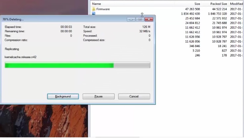Sort the archive list by Size column
Viewport: 244px width, 138px height.
197,4
